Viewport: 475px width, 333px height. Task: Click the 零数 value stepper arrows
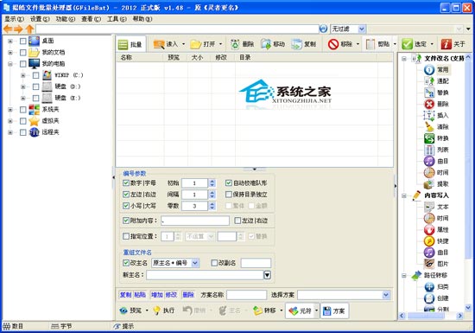(x=212, y=206)
